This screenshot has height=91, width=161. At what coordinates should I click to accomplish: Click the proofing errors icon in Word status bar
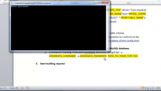(x=22, y=88)
